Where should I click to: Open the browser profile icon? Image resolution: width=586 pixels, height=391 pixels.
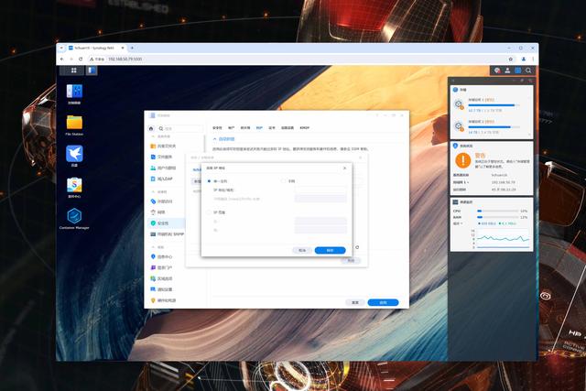tap(524, 59)
